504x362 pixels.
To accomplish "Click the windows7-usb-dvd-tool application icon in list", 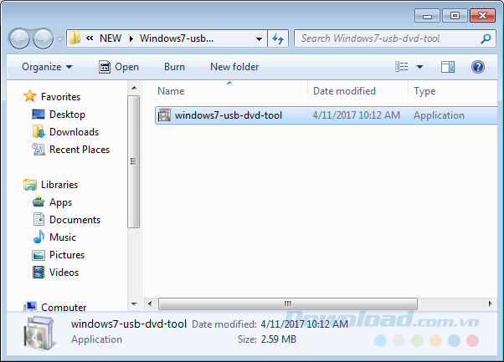I will [165, 115].
